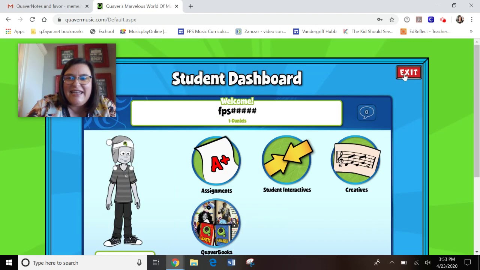Open the QuaverBooks icon
The width and height of the screenshot is (480, 270).
(216, 223)
